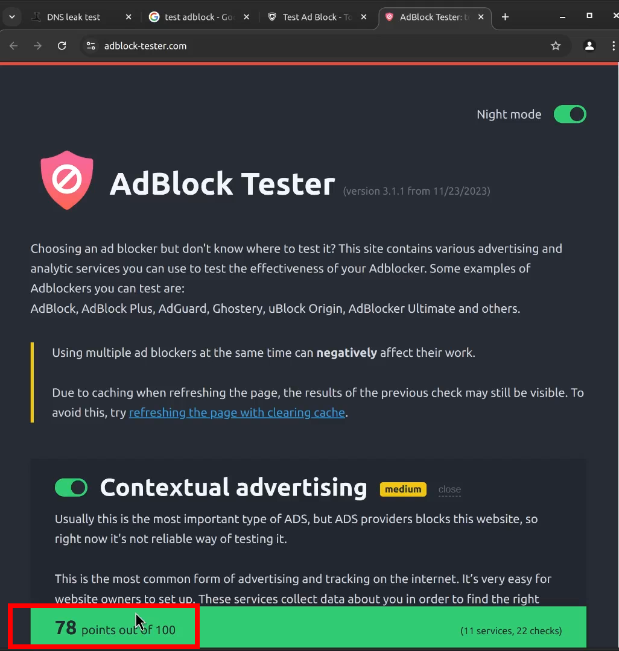Open the Chrome three-dot menu

click(x=613, y=46)
